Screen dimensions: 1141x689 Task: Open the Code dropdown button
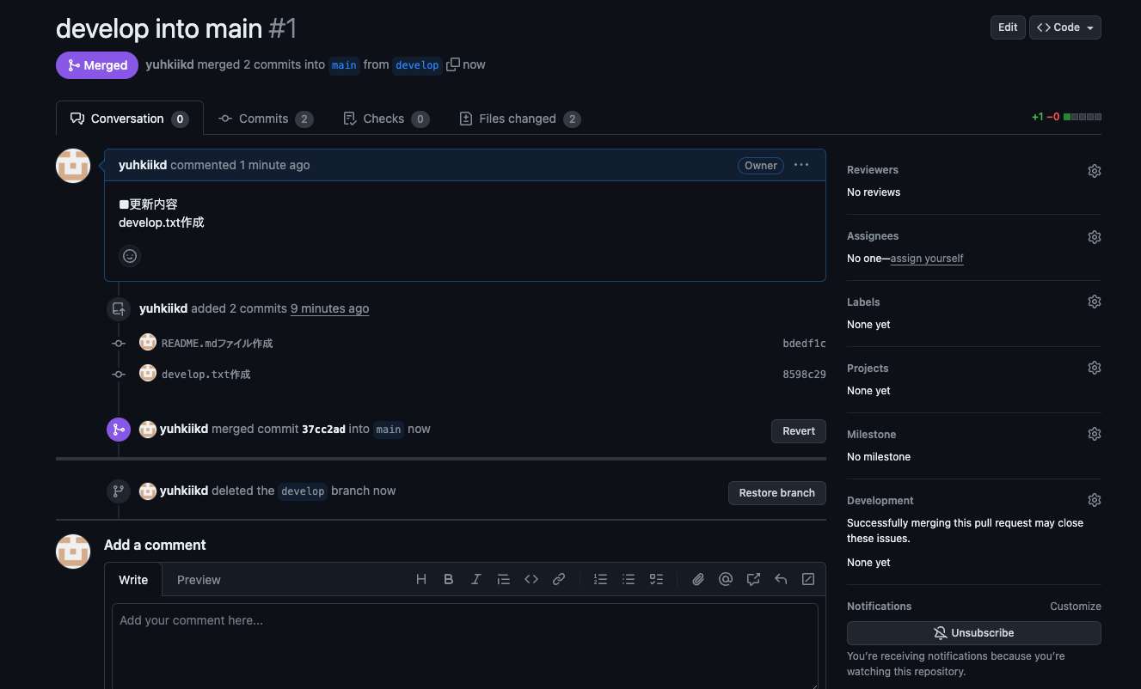tap(1065, 27)
